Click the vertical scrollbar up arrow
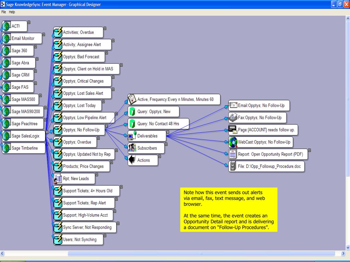 pyautogui.click(x=348, y=19)
